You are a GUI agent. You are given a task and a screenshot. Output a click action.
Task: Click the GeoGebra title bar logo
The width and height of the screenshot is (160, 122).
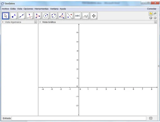(x=2, y=3)
